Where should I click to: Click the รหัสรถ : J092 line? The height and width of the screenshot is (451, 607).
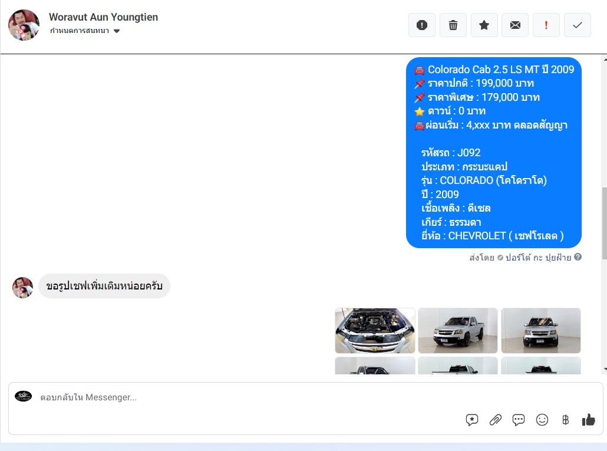451,153
